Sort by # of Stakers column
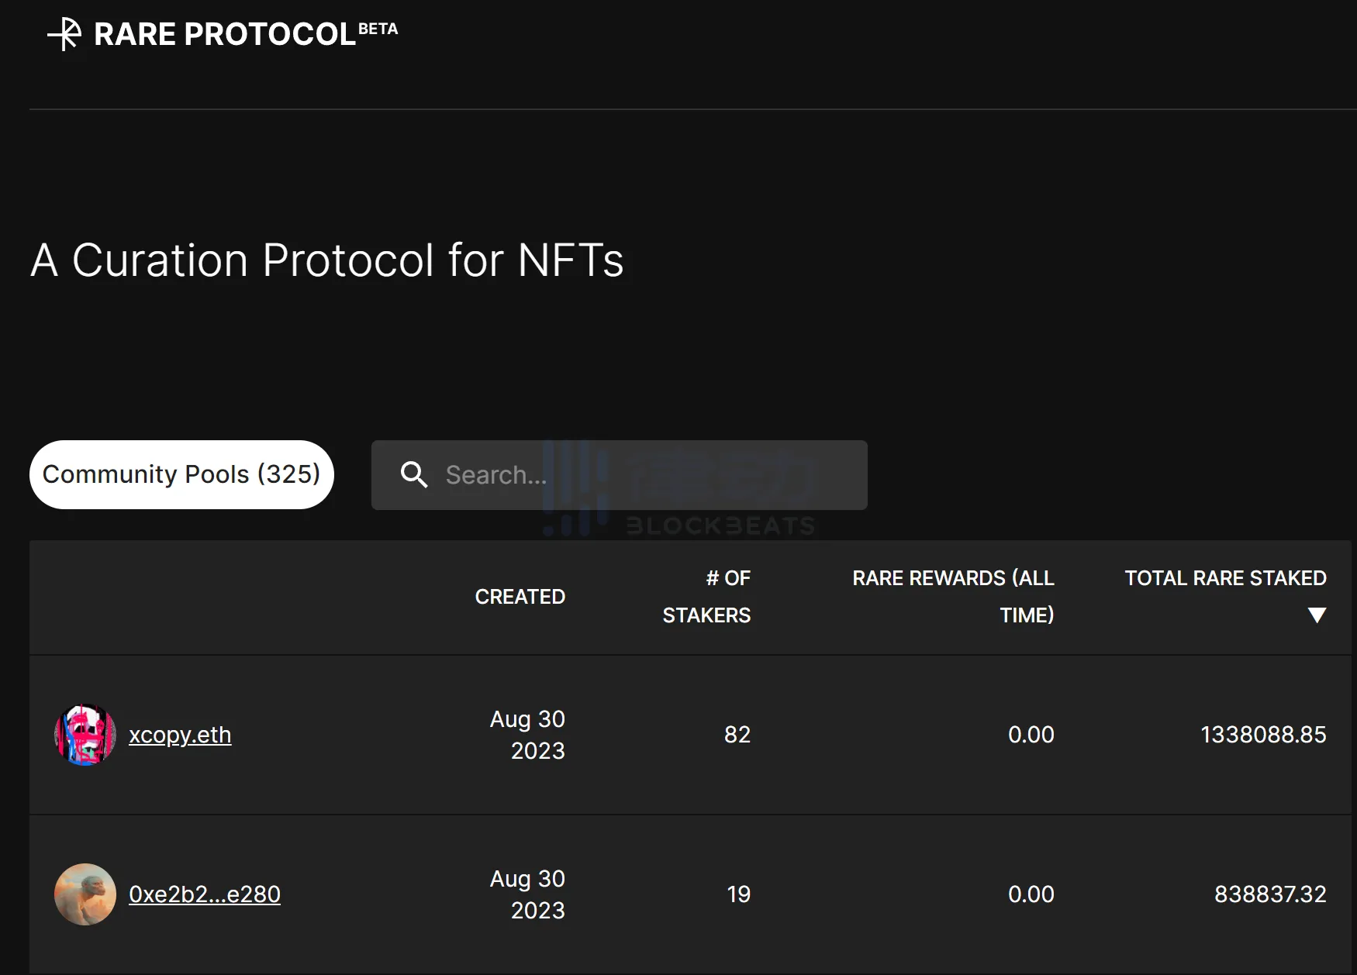Image resolution: width=1357 pixels, height=975 pixels. [x=707, y=597]
